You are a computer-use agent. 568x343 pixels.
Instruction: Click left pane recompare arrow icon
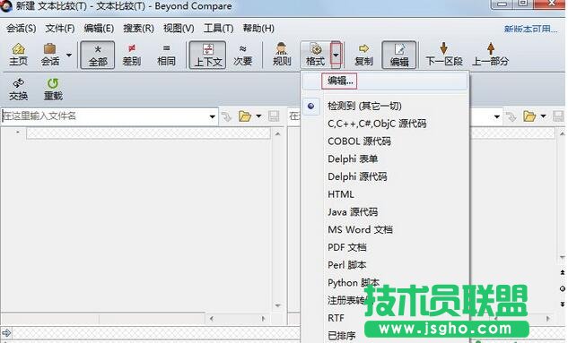pyautogui.click(x=227, y=116)
